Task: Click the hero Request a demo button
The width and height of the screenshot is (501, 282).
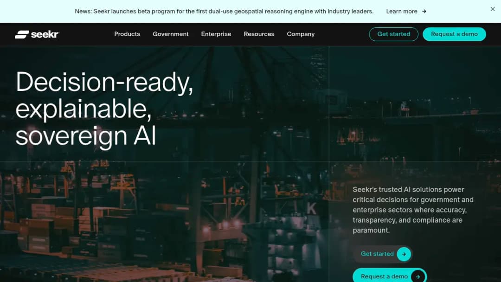Action: (x=390, y=276)
